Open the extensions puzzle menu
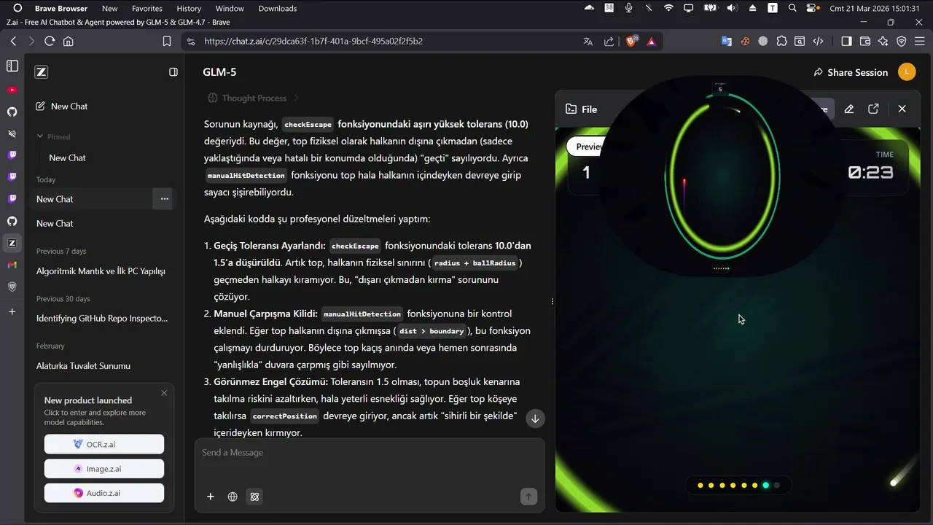 [x=782, y=42]
